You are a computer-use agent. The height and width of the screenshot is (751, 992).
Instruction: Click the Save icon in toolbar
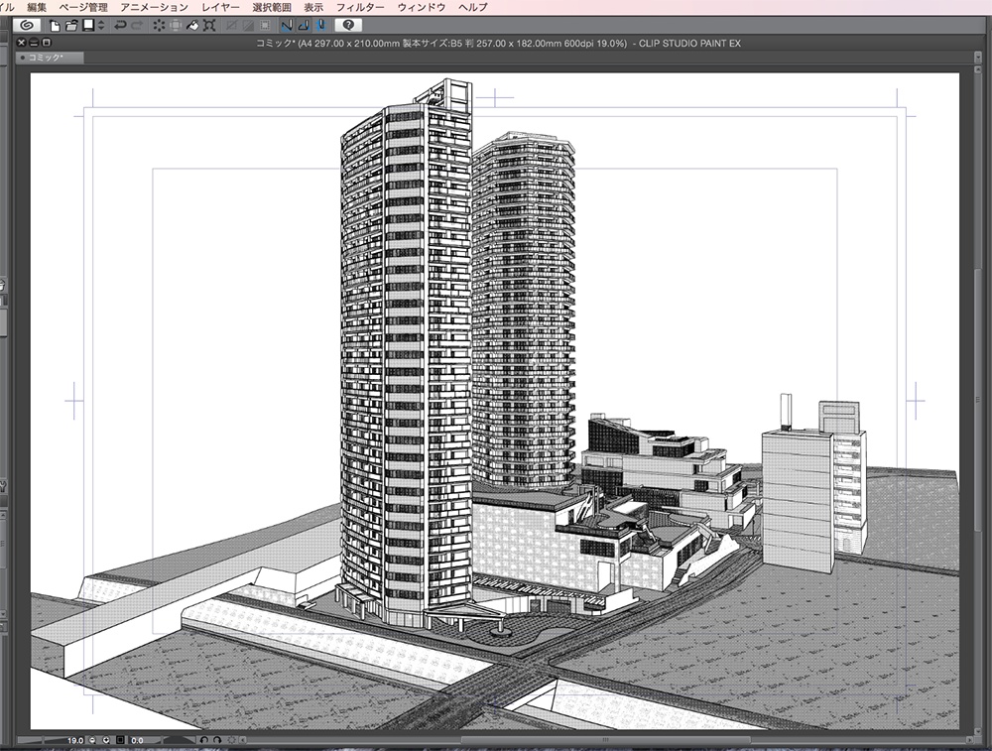click(x=88, y=24)
